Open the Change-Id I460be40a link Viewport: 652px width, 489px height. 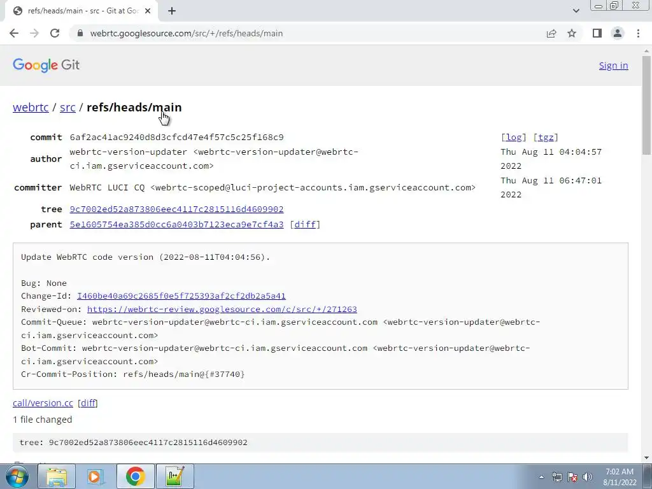pos(181,296)
